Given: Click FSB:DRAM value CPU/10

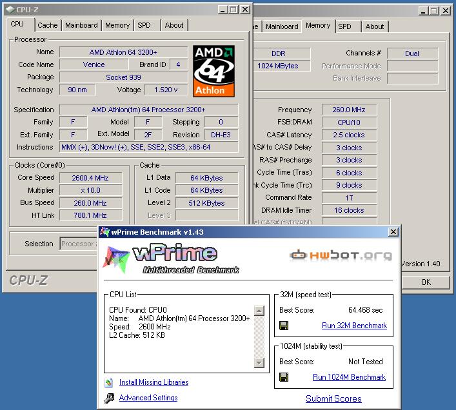Looking at the screenshot, I should (349, 122).
